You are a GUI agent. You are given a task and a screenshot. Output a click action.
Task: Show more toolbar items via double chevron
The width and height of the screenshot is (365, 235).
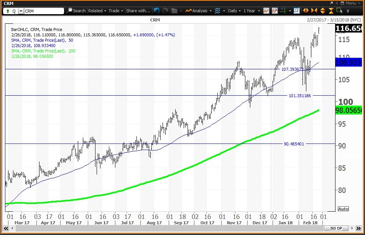[348, 11]
